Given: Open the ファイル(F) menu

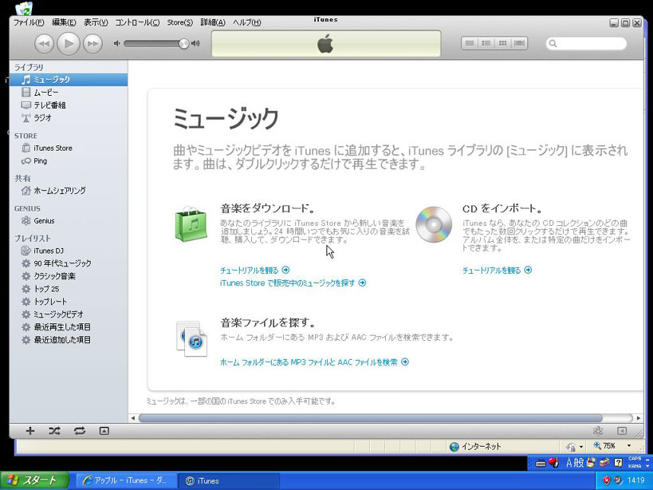Looking at the screenshot, I should [x=29, y=22].
